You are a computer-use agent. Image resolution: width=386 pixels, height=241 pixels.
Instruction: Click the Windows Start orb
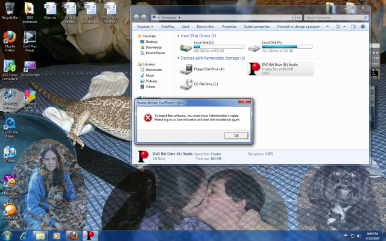(x=7, y=236)
